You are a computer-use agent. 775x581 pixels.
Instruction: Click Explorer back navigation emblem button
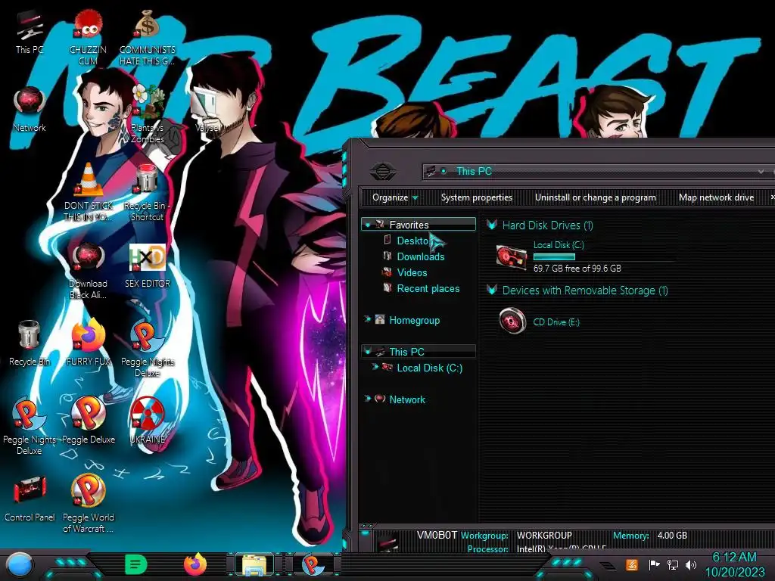382,171
